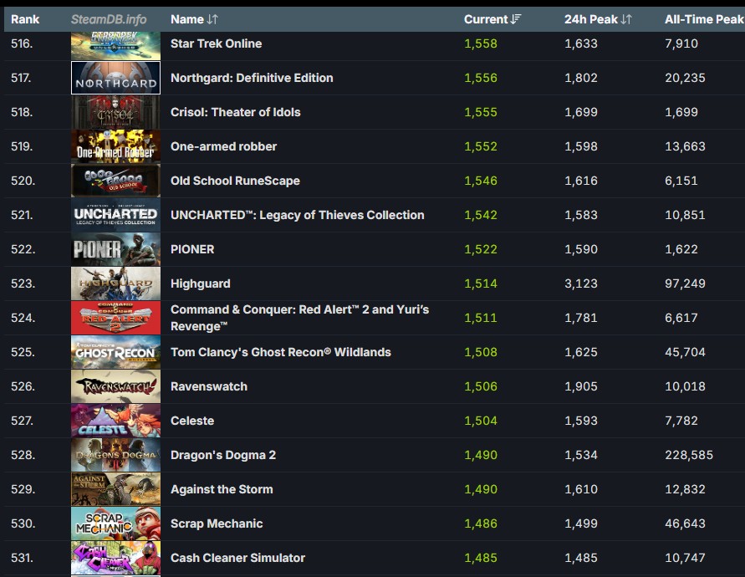Viewport: 745px width, 577px height.
Task: Open Crisol game thumbnail image
Action: 115,112
